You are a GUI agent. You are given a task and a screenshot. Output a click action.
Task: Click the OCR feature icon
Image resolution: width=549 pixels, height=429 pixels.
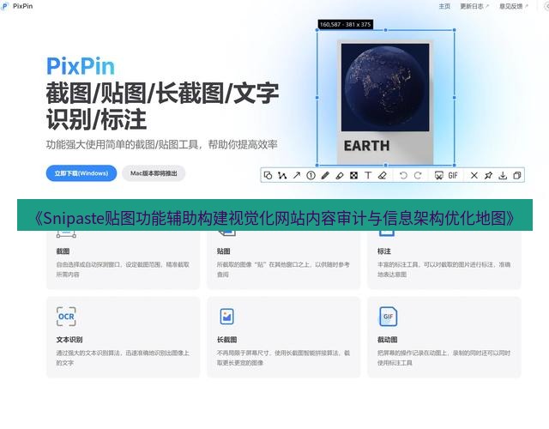click(x=66, y=317)
